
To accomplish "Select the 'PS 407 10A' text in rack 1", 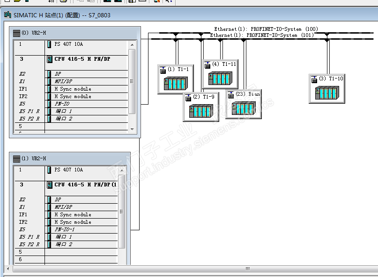I will click(x=69, y=170).
